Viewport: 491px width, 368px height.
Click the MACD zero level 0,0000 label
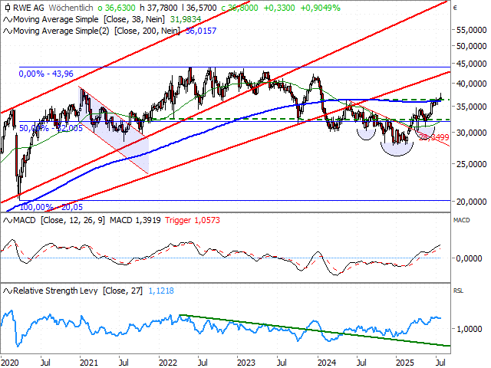pos(469,258)
